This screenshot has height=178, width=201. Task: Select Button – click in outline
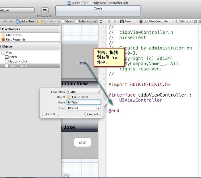[30, 62]
